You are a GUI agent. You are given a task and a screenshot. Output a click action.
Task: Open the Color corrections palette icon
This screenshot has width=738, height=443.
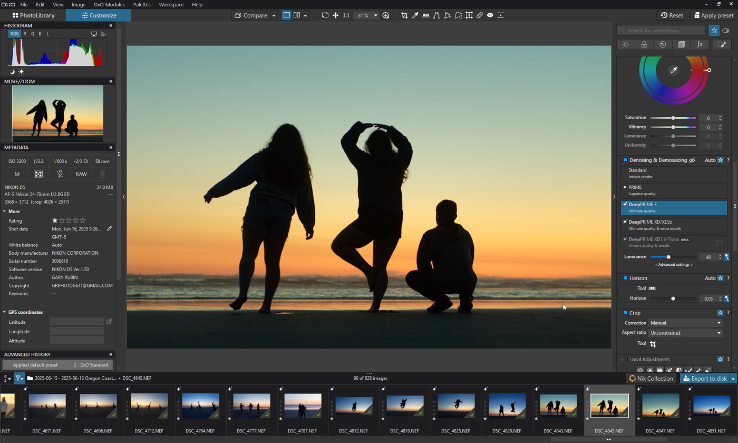pos(644,45)
